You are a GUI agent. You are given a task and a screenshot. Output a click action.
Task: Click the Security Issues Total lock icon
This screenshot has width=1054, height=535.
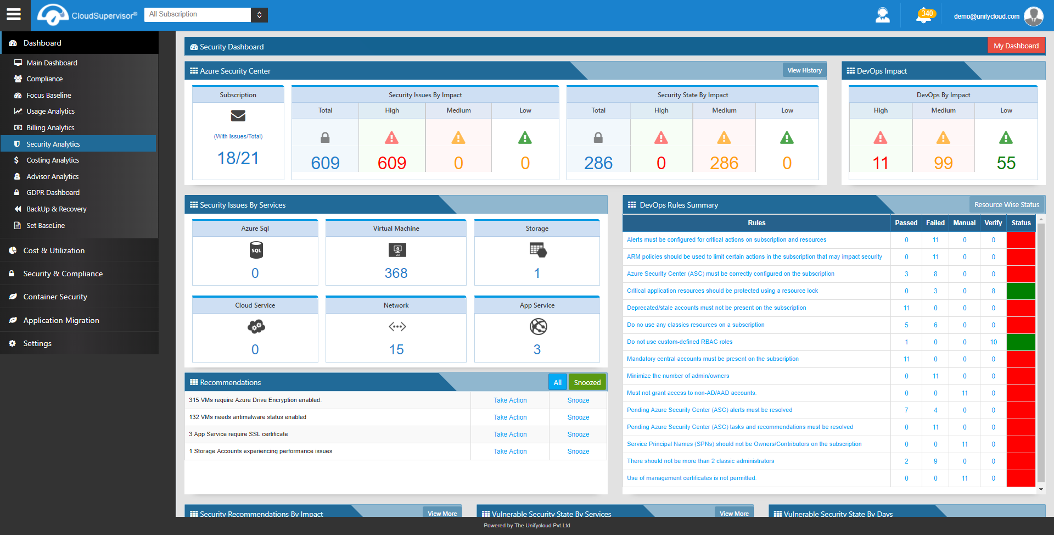[x=325, y=138]
